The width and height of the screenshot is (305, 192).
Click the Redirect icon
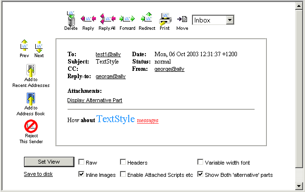(146, 17)
